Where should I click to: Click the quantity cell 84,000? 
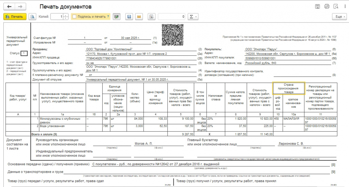pos(135,120)
